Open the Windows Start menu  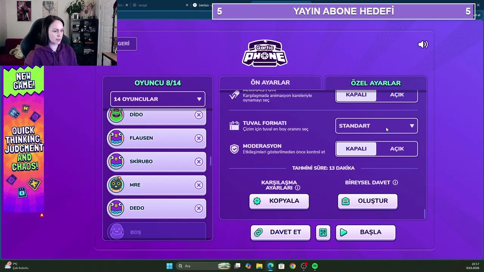pos(169,266)
